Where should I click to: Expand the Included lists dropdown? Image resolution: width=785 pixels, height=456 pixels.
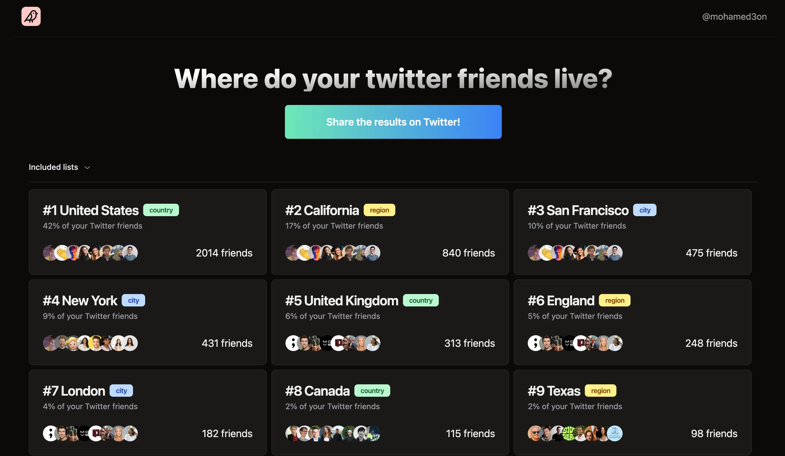pyautogui.click(x=53, y=167)
